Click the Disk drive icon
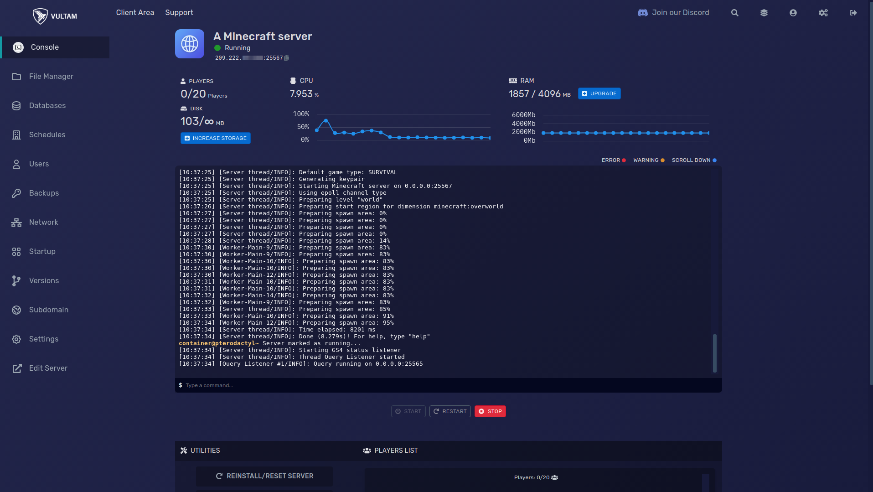Image resolution: width=873 pixels, height=492 pixels. (x=184, y=109)
